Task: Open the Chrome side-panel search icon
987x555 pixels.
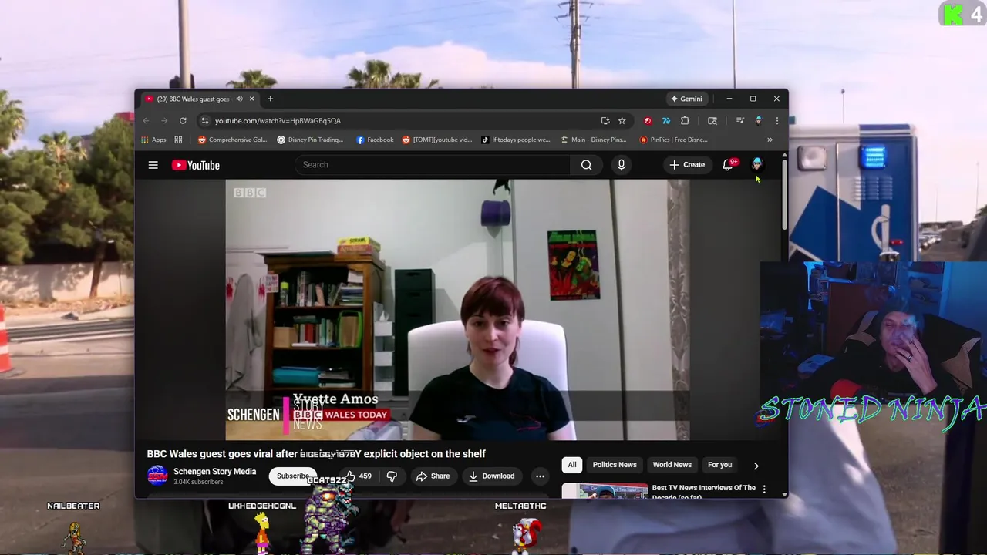Action: pyautogui.click(x=712, y=120)
